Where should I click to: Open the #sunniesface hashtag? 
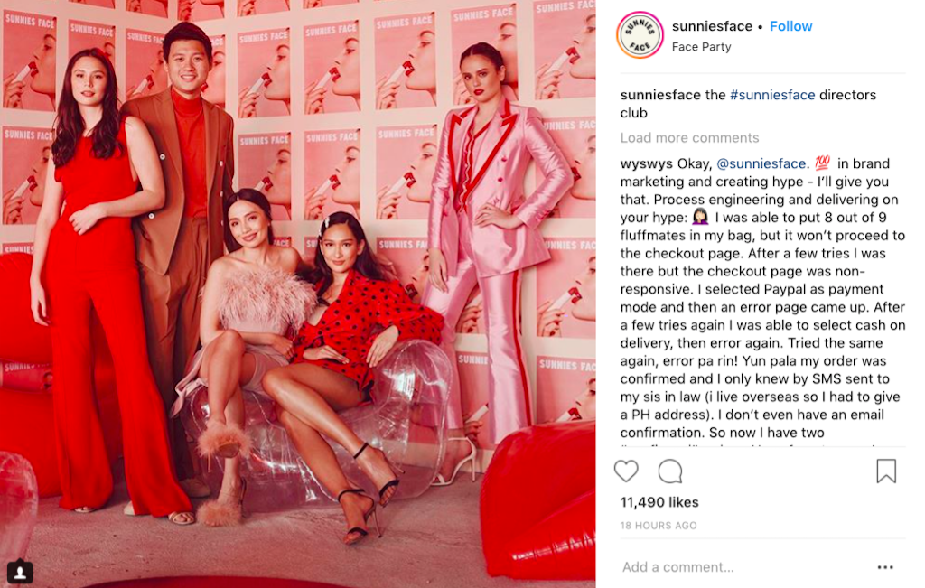772,95
